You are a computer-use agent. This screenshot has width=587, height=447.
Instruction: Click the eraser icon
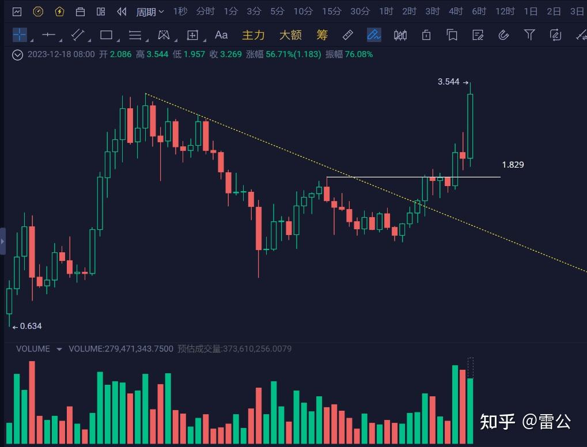pos(503,35)
